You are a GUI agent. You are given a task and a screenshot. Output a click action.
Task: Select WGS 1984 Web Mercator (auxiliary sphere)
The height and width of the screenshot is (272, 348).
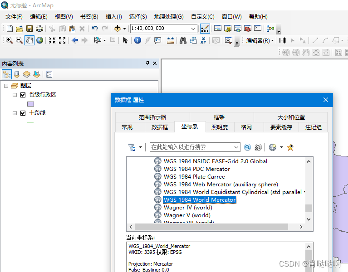click(x=221, y=185)
